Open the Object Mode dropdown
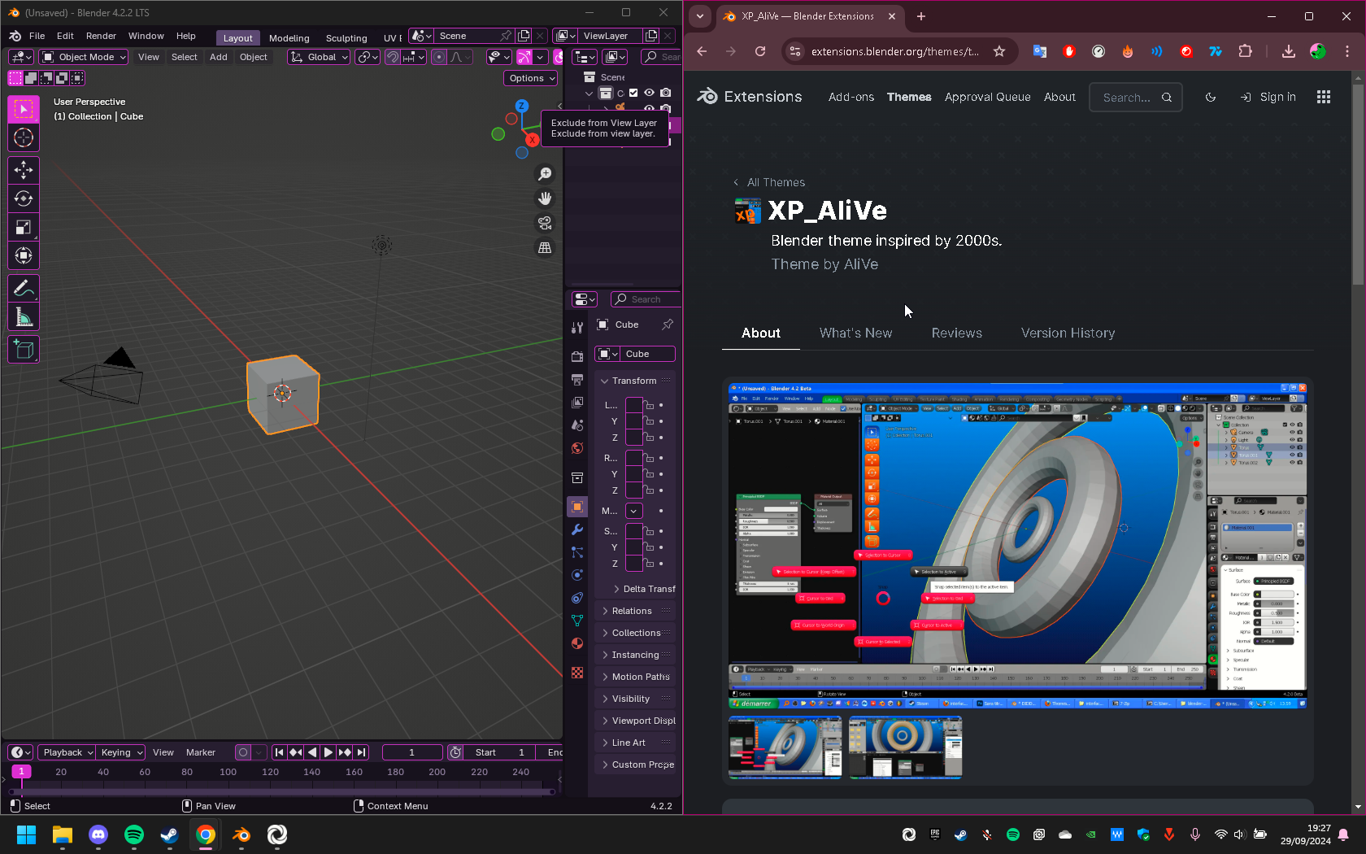The height and width of the screenshot is (854, 1366). [84, 57]
